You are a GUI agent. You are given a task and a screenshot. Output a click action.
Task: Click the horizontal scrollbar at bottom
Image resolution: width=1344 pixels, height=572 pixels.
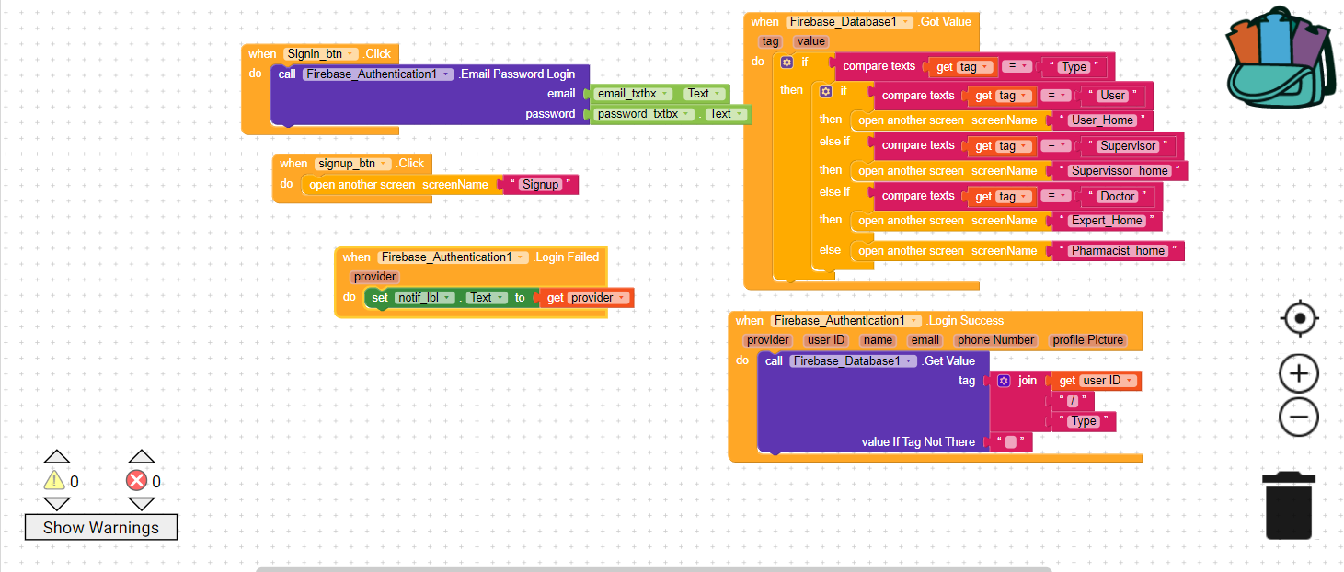click(x=653, y=568)
